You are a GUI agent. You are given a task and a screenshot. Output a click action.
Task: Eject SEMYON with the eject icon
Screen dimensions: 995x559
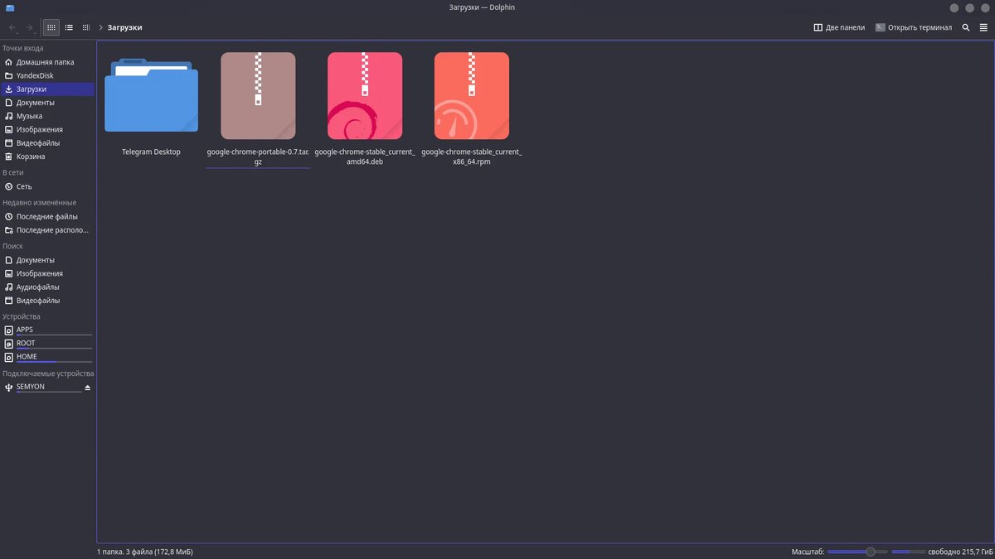tap(88, 387)
